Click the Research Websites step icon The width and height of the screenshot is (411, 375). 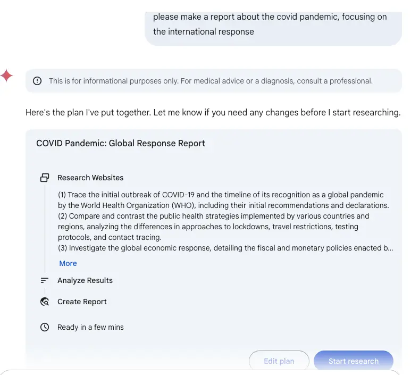tap(45, 178)
